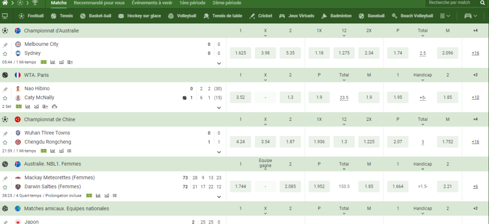Open bar chart stats for the Wuhan Three Towns match
This screenshot has height=224, width=489.
53,150
